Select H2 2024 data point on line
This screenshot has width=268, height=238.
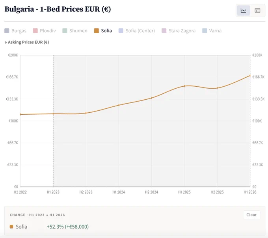coord(152,98)
